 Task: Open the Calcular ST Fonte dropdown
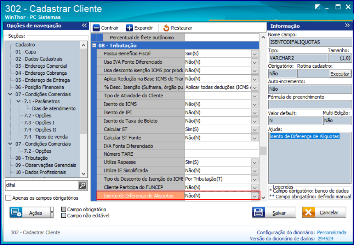tap(255, 138)
